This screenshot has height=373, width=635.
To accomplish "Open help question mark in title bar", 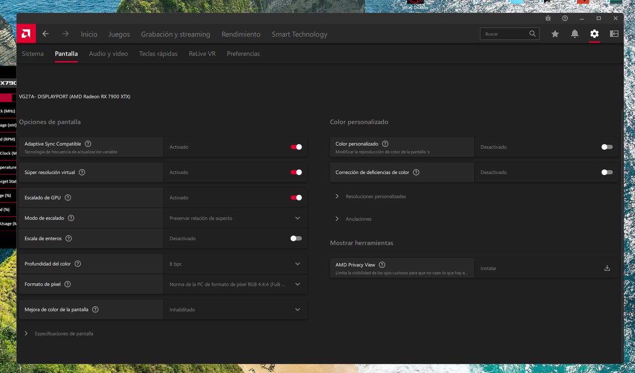I will [565, 18].
